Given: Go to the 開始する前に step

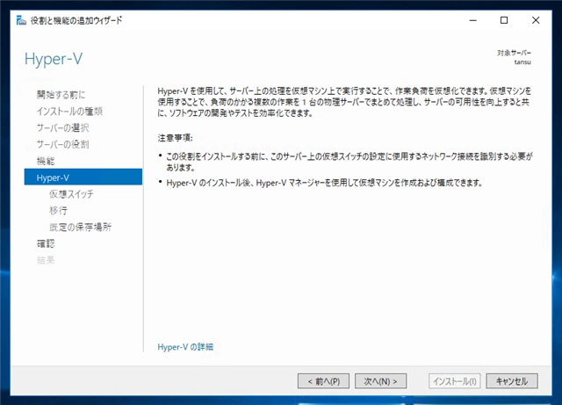Looking at the screenshot, I should click(61, 95).
